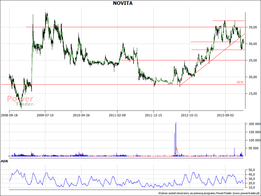This screenshot has height=196, width=261.
Task: Click the ADX indicator title
Action: tap(4, 161)
